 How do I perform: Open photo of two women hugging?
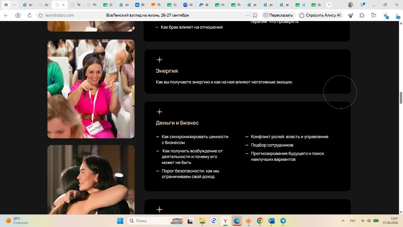point(91,180)
